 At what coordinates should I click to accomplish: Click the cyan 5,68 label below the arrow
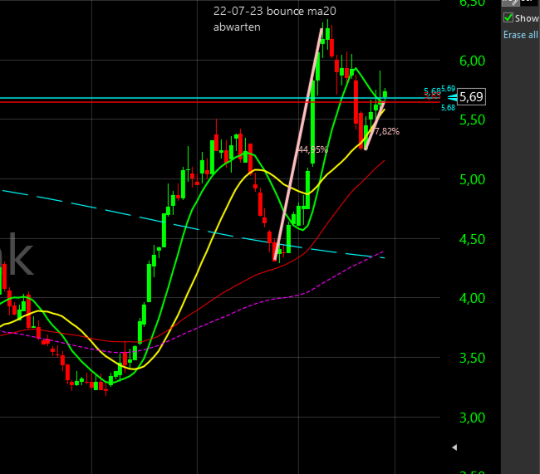coord(448,108)
